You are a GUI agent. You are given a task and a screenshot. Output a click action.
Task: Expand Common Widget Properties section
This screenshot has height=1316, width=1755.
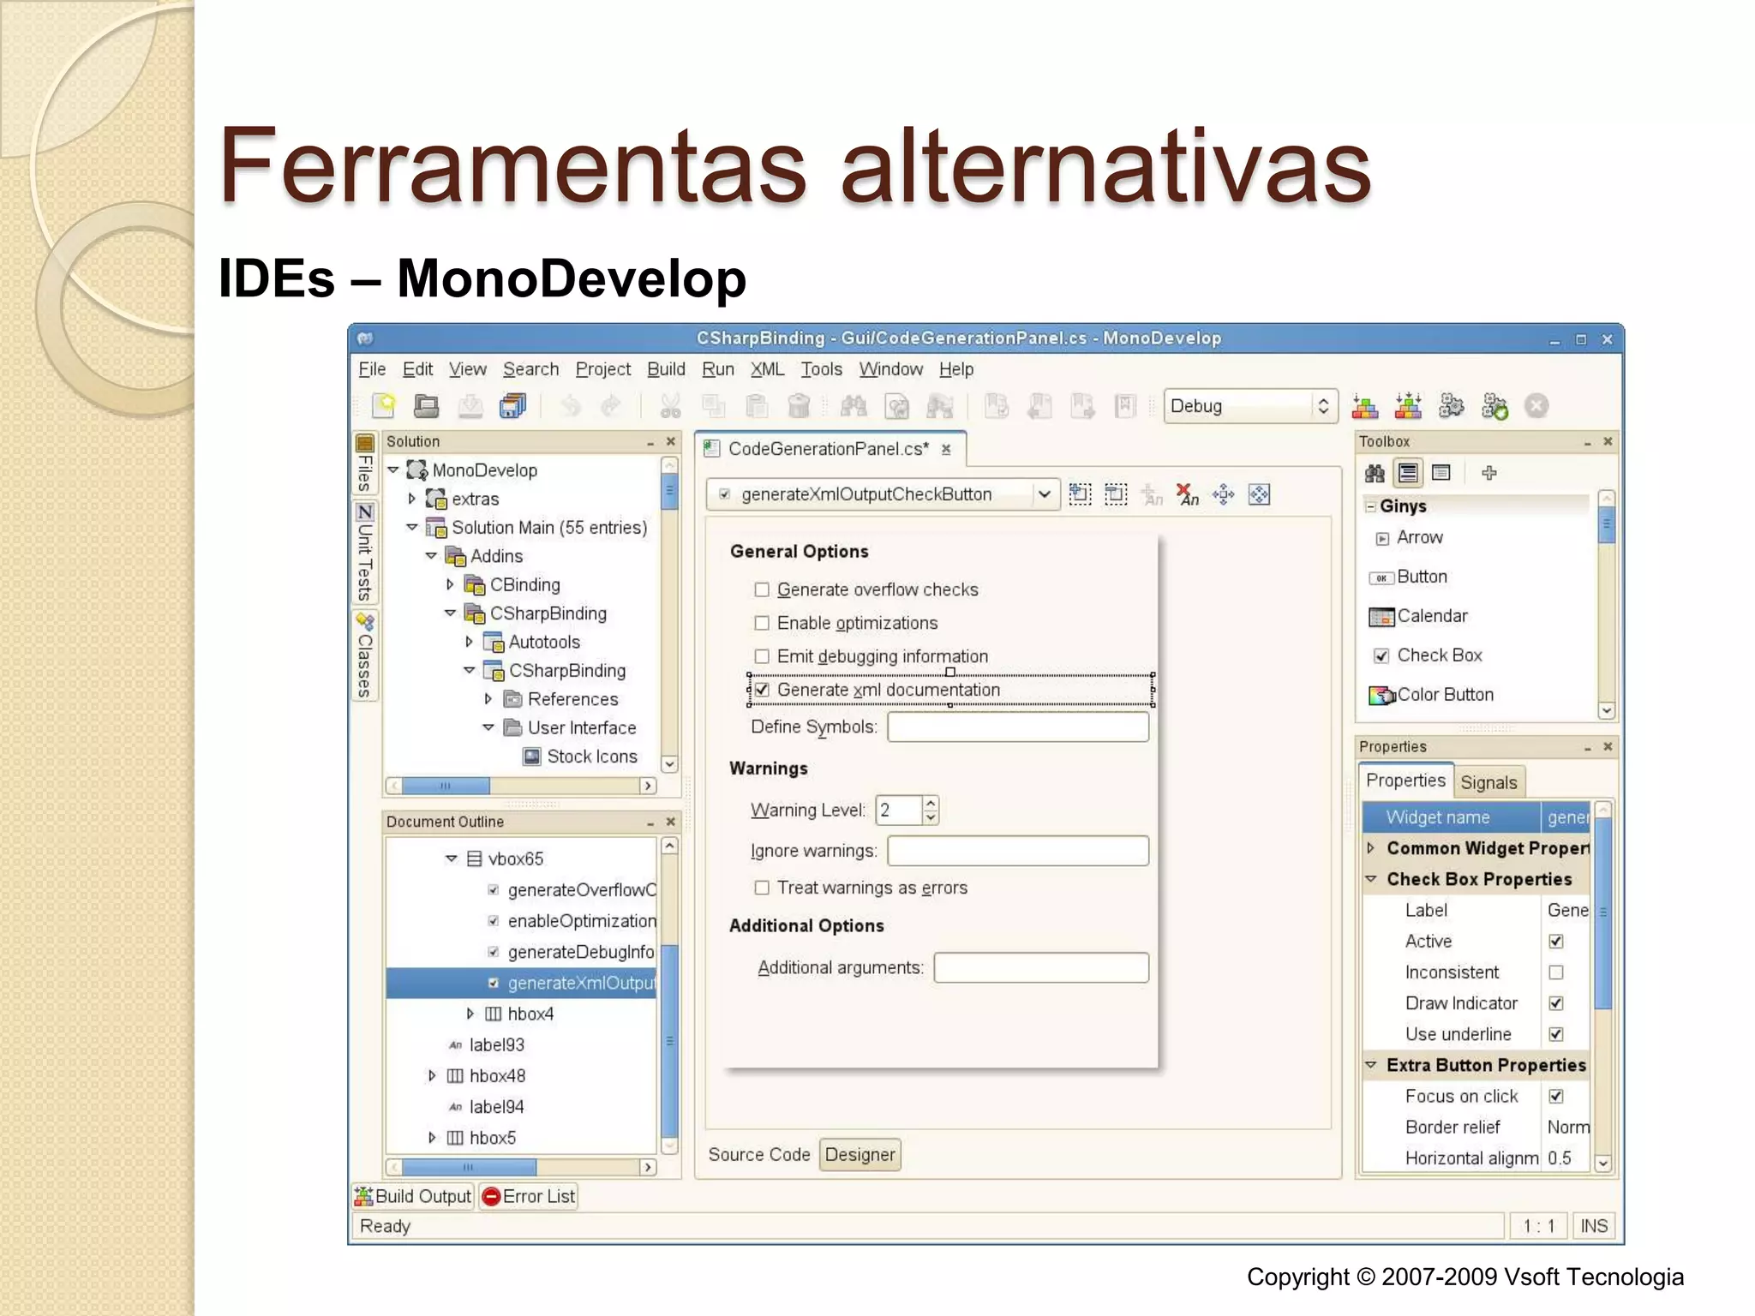coord(1371,848)
